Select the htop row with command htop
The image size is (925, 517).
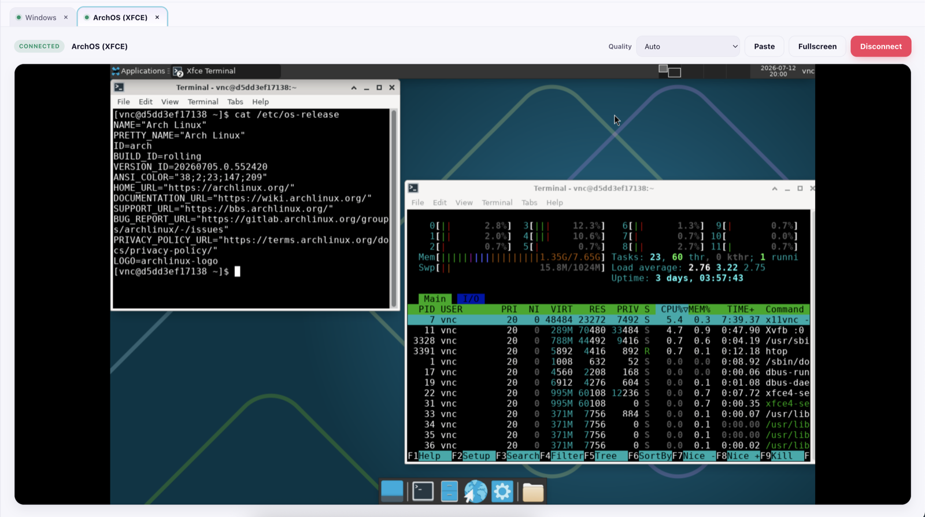coord(609,351)
